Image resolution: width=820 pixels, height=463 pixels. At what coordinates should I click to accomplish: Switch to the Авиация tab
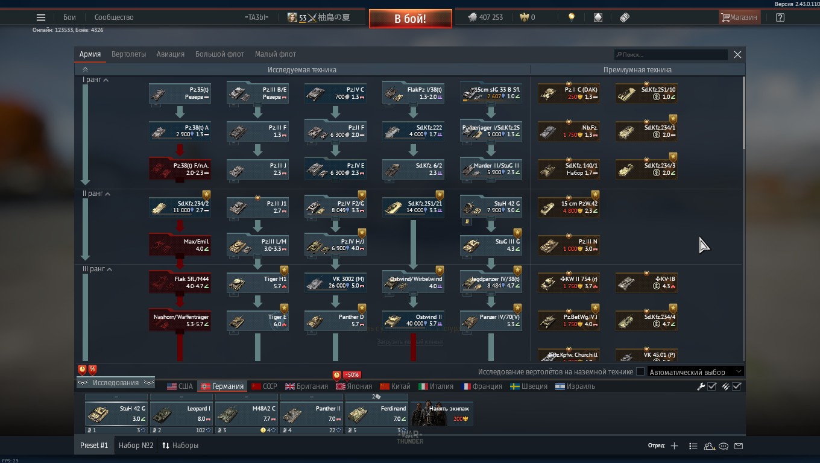(171, 54)
